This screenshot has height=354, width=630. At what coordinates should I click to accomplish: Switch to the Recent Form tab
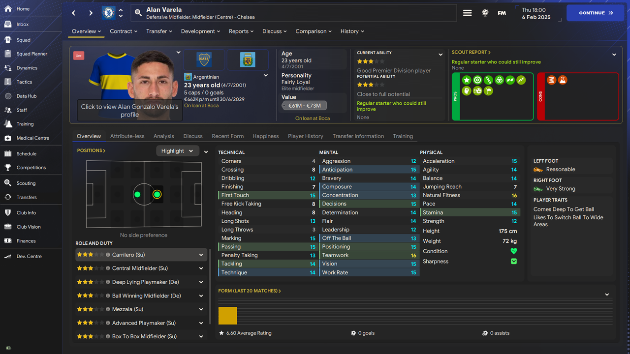coord(228,136)
